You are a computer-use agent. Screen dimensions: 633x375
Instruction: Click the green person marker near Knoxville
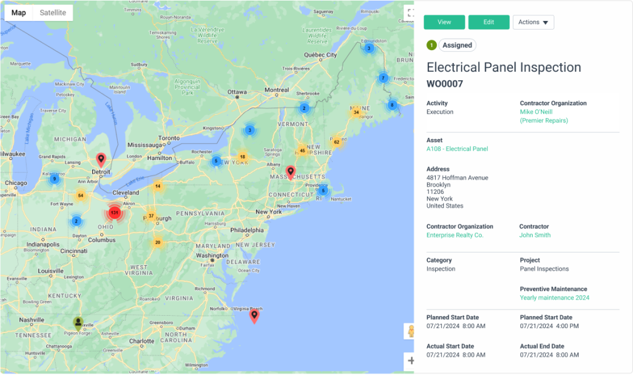point(78,321)
